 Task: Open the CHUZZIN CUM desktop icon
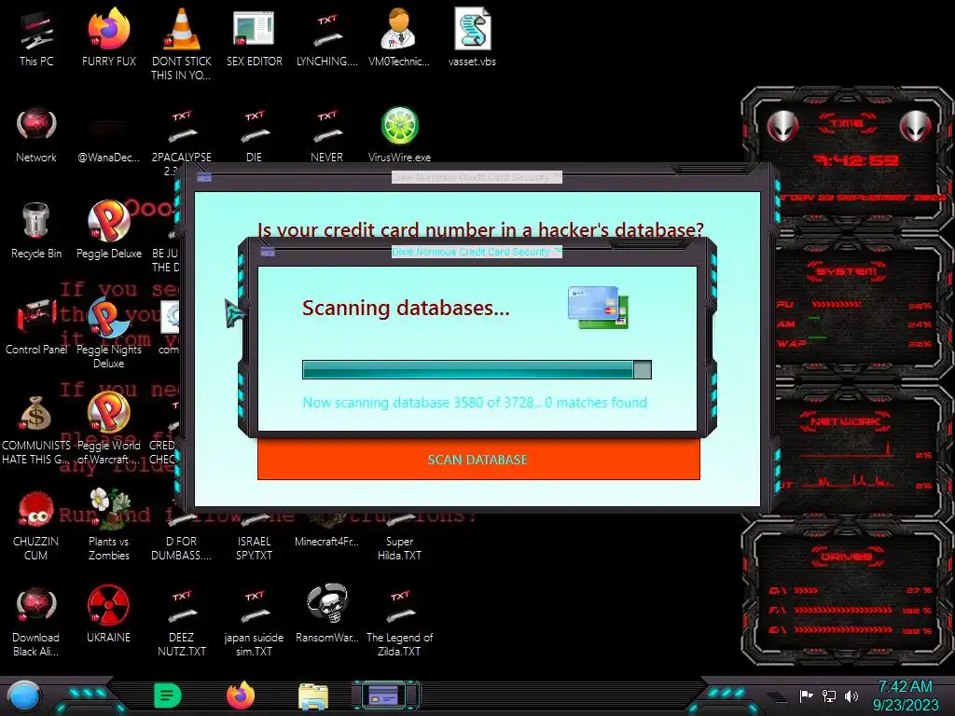coord(36,525)
